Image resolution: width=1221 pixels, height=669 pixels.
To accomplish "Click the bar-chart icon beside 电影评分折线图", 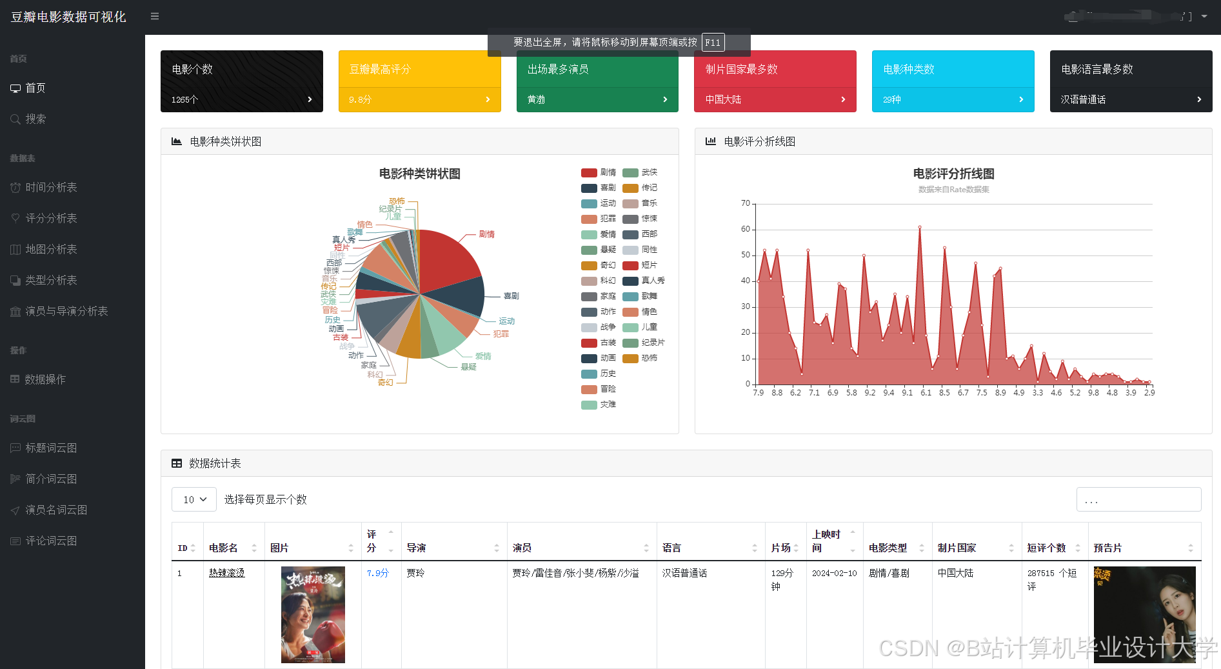I will (711, 141).
